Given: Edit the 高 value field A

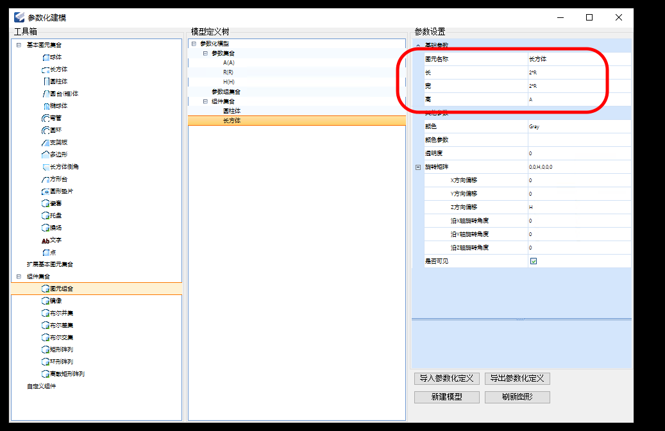Looking at the screenshot, I should click(x=579, y=99).
